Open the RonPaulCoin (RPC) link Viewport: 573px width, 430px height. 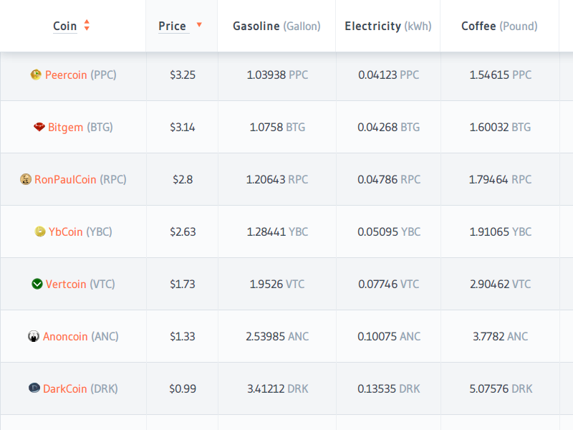click(80, 179)
